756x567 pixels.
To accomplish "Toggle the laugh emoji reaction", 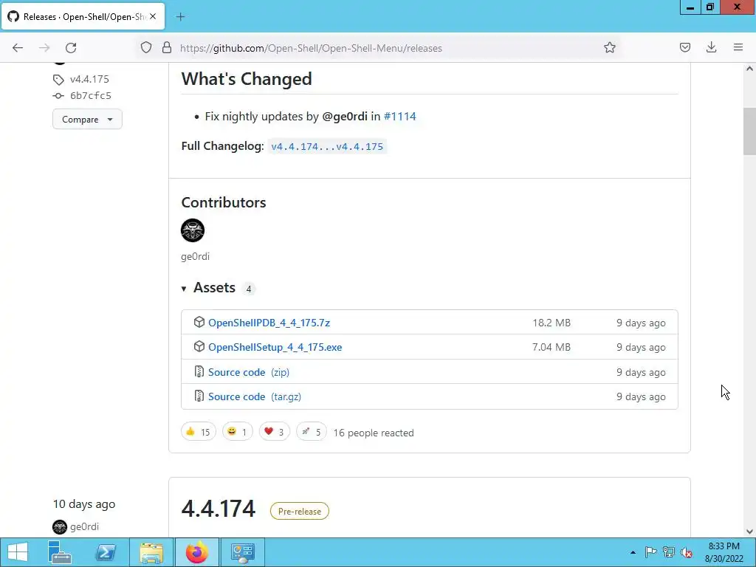I will 237,431.
